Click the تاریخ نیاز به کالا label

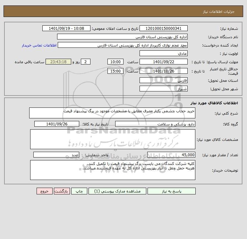95,124
